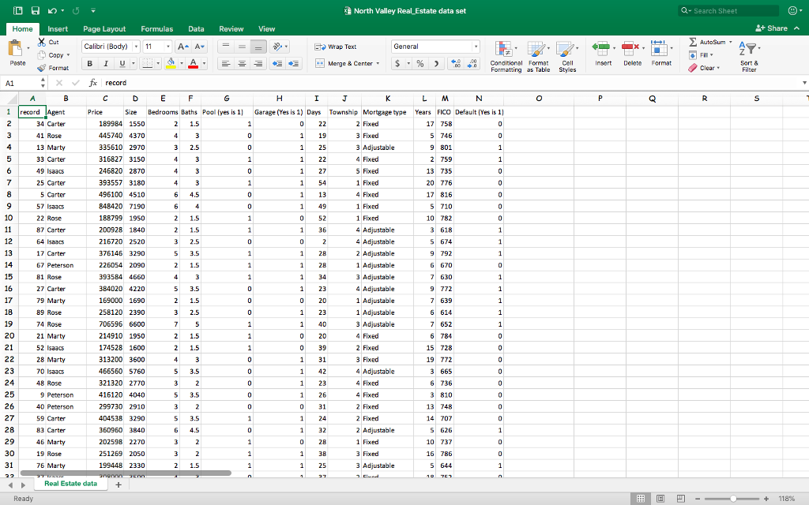This screenshot has height=505, width=809.
Task: Click the Share button
Action: coord(771,28)
